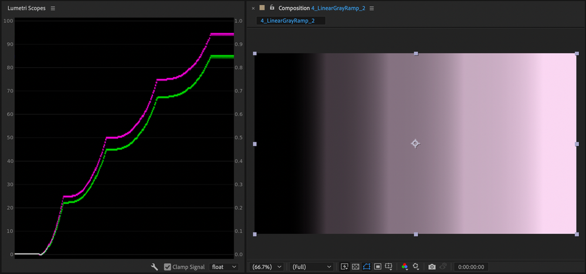The width and height of the screenshot is (586, 274).
Task: Open the 66.7% magnification dropdown
Action: pos(267,267)
